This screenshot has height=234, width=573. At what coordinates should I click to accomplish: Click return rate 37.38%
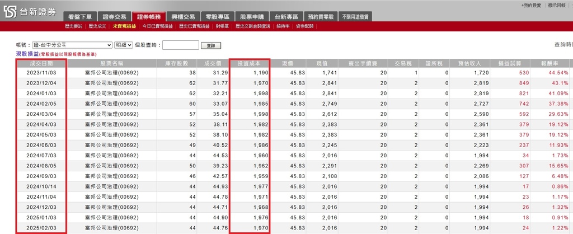tap(558, 104)
